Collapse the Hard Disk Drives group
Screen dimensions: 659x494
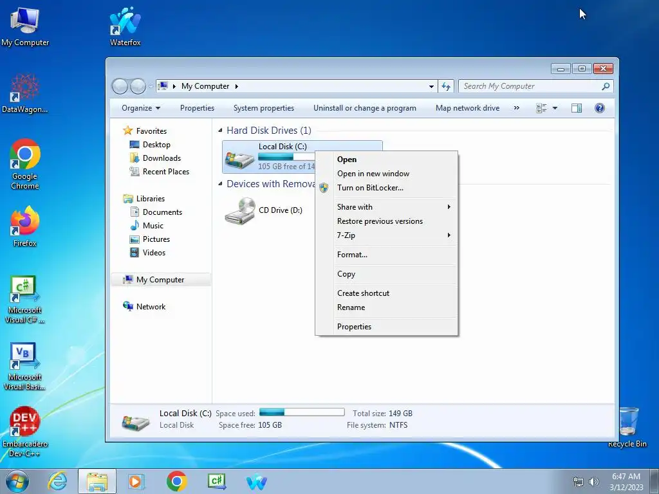click(x=220, y=130)
